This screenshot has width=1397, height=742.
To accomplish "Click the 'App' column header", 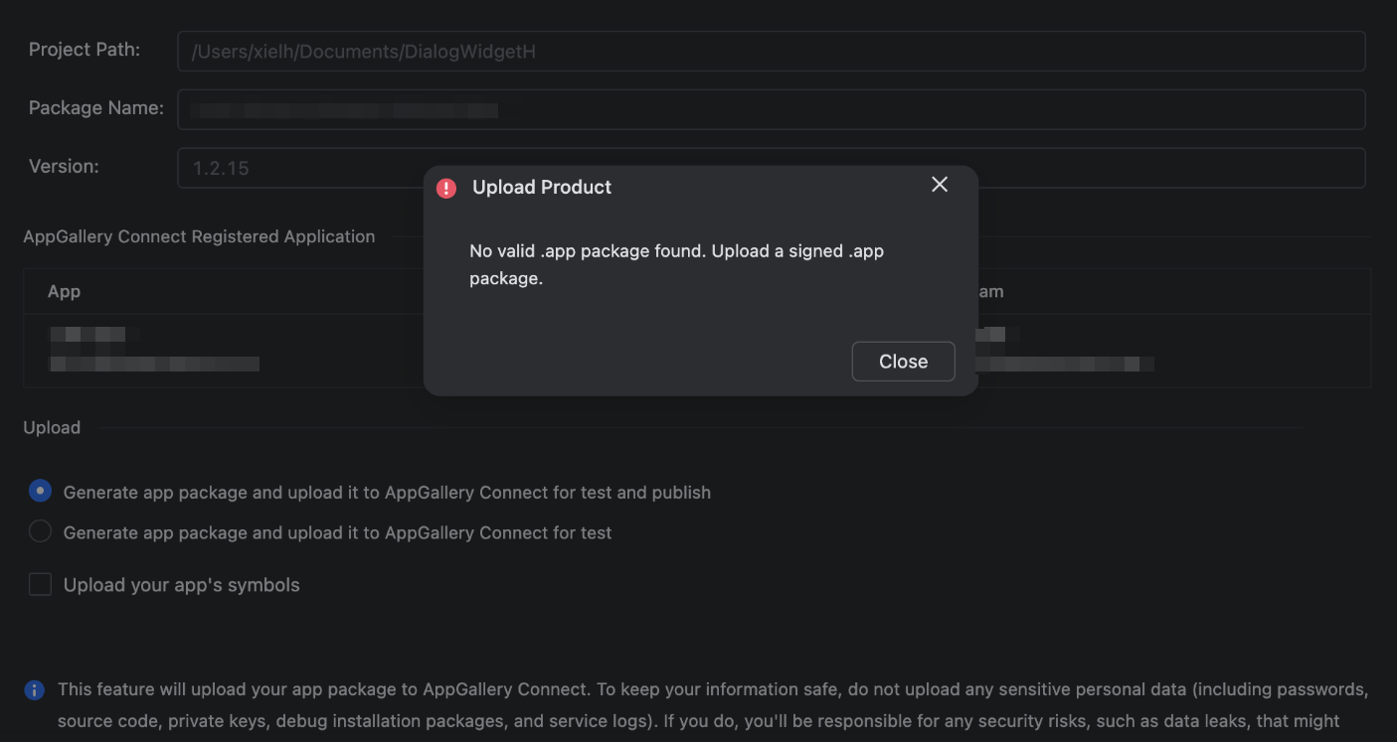I will 64,291.
